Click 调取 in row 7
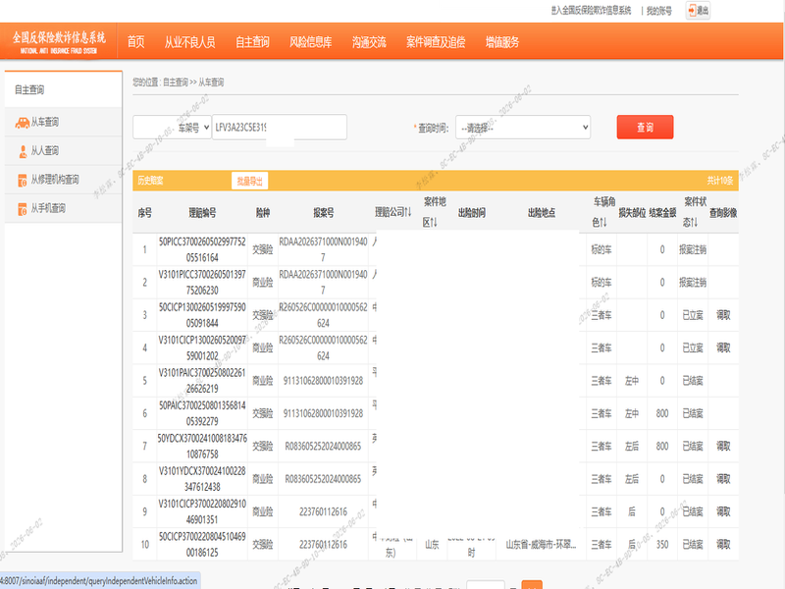Image resolution: width=785 pixels, height=589 pixels. pyautogui.click(x=723, y=446)
